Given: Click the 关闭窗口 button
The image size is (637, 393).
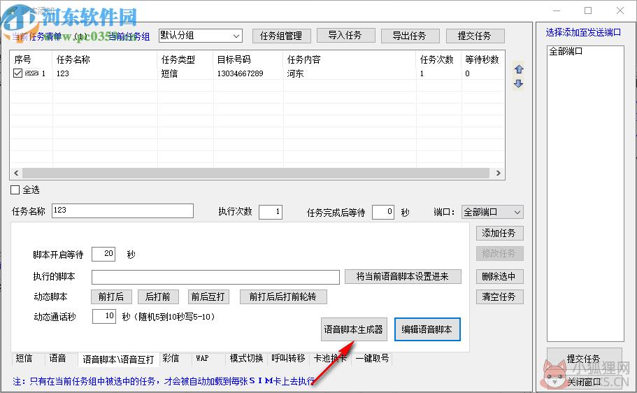Looking at the screenshot, I should click(583, 382).
